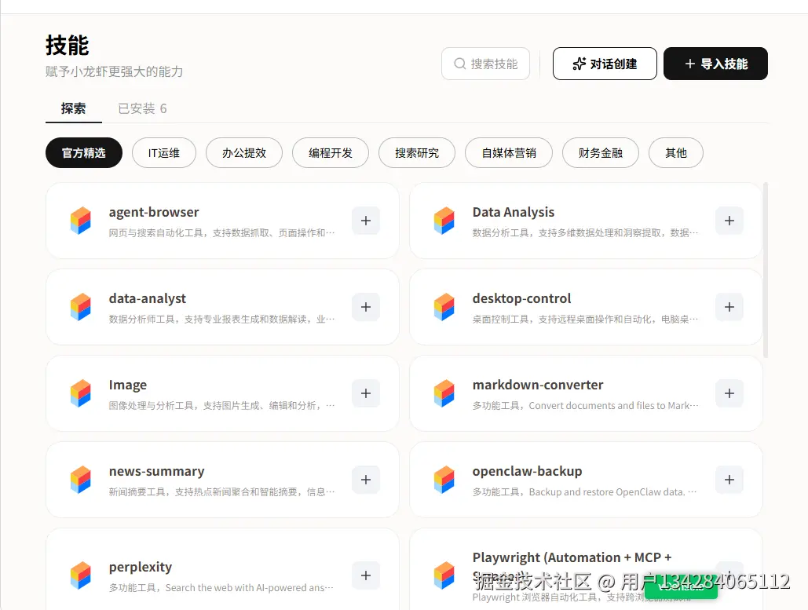Viewport: 808px width, 610px height.
Task: Click the news-summary skill icon
Action: point(80,480)
